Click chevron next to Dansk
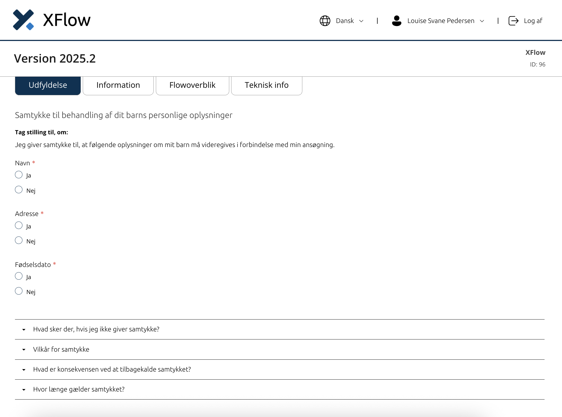Viewport: 562px width, 417px height. coord(361,21)
